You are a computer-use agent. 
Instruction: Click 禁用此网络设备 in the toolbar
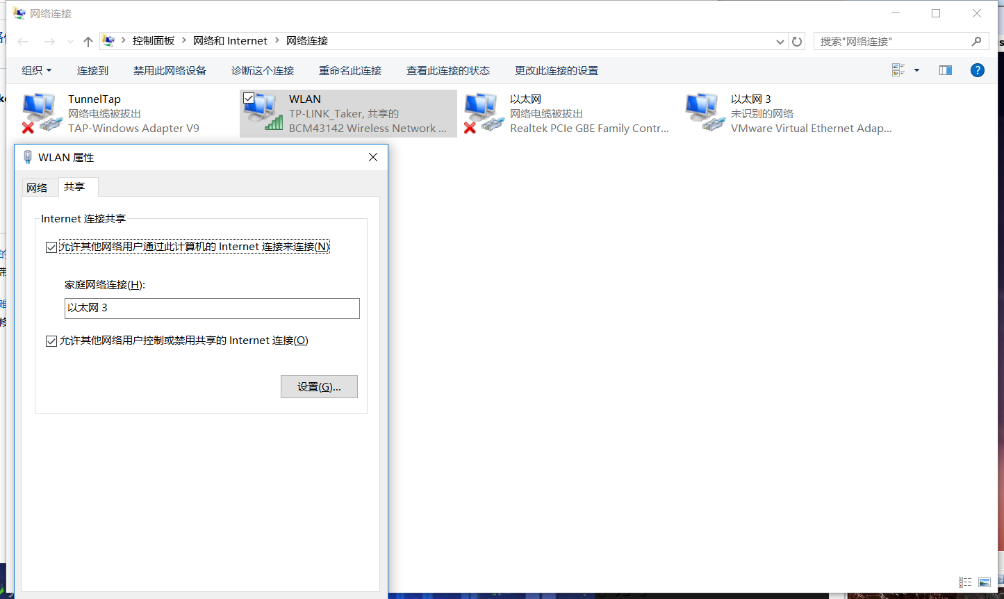tap(170, 70)
